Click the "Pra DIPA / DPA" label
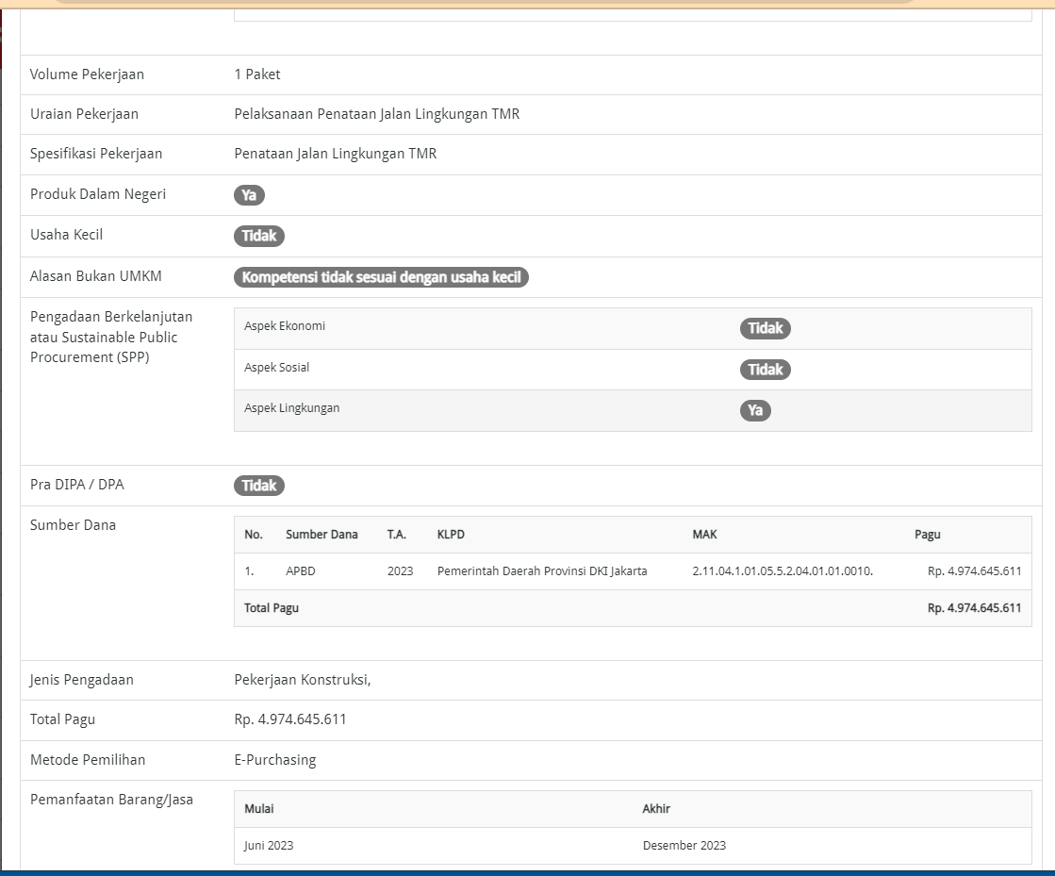 click(x=76, y=485)
